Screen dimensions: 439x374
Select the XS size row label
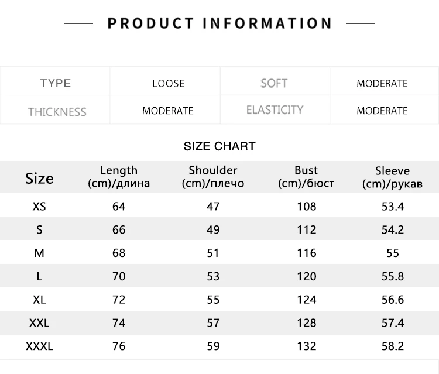(39, 207)
